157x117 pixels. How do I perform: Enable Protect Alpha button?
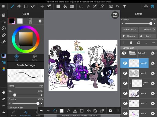130,30
